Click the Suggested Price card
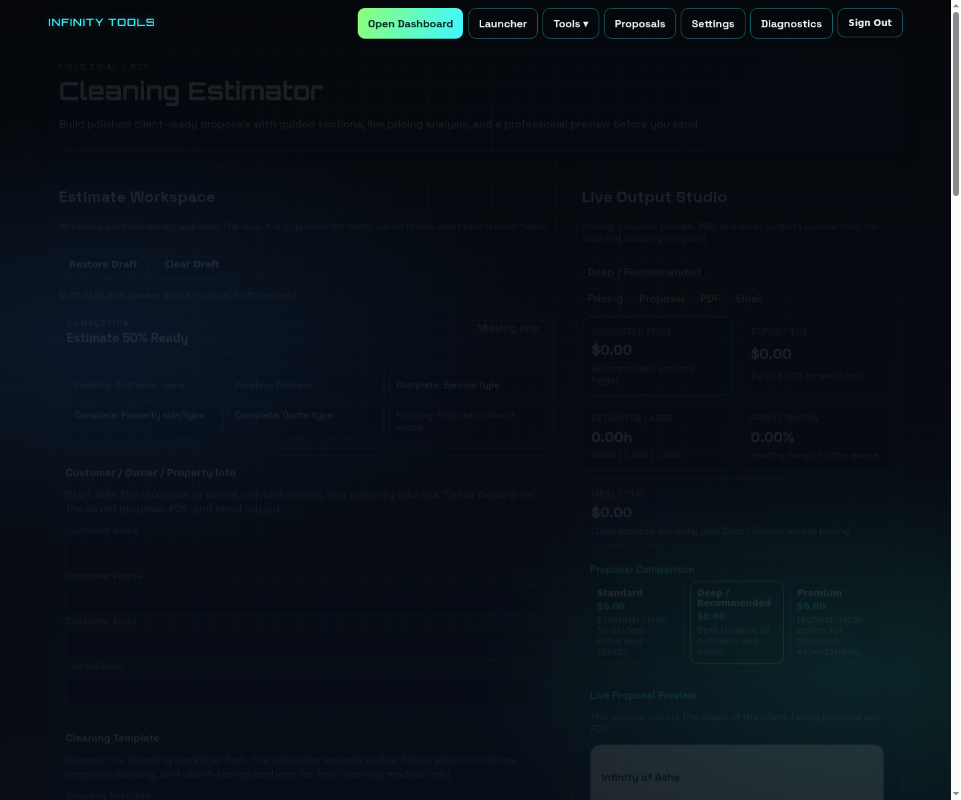 [x=657, y=356]
